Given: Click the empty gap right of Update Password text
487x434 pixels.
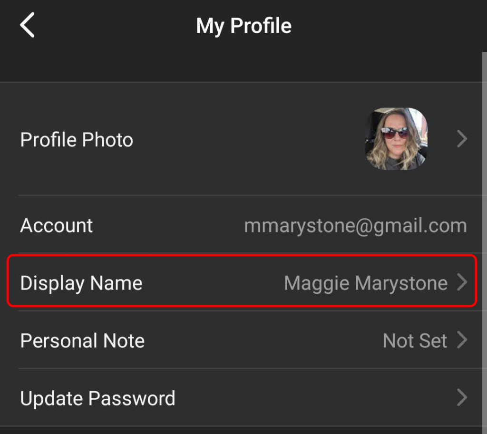Looking at the screenshot, I should click(309, 398).
